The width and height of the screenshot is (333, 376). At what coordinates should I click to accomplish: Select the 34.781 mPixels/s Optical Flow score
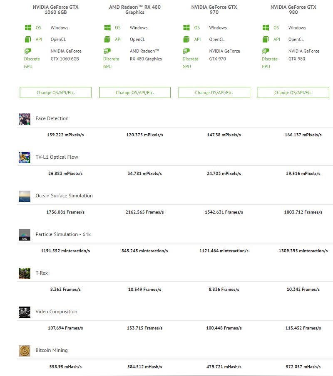(x=144, y=173)
